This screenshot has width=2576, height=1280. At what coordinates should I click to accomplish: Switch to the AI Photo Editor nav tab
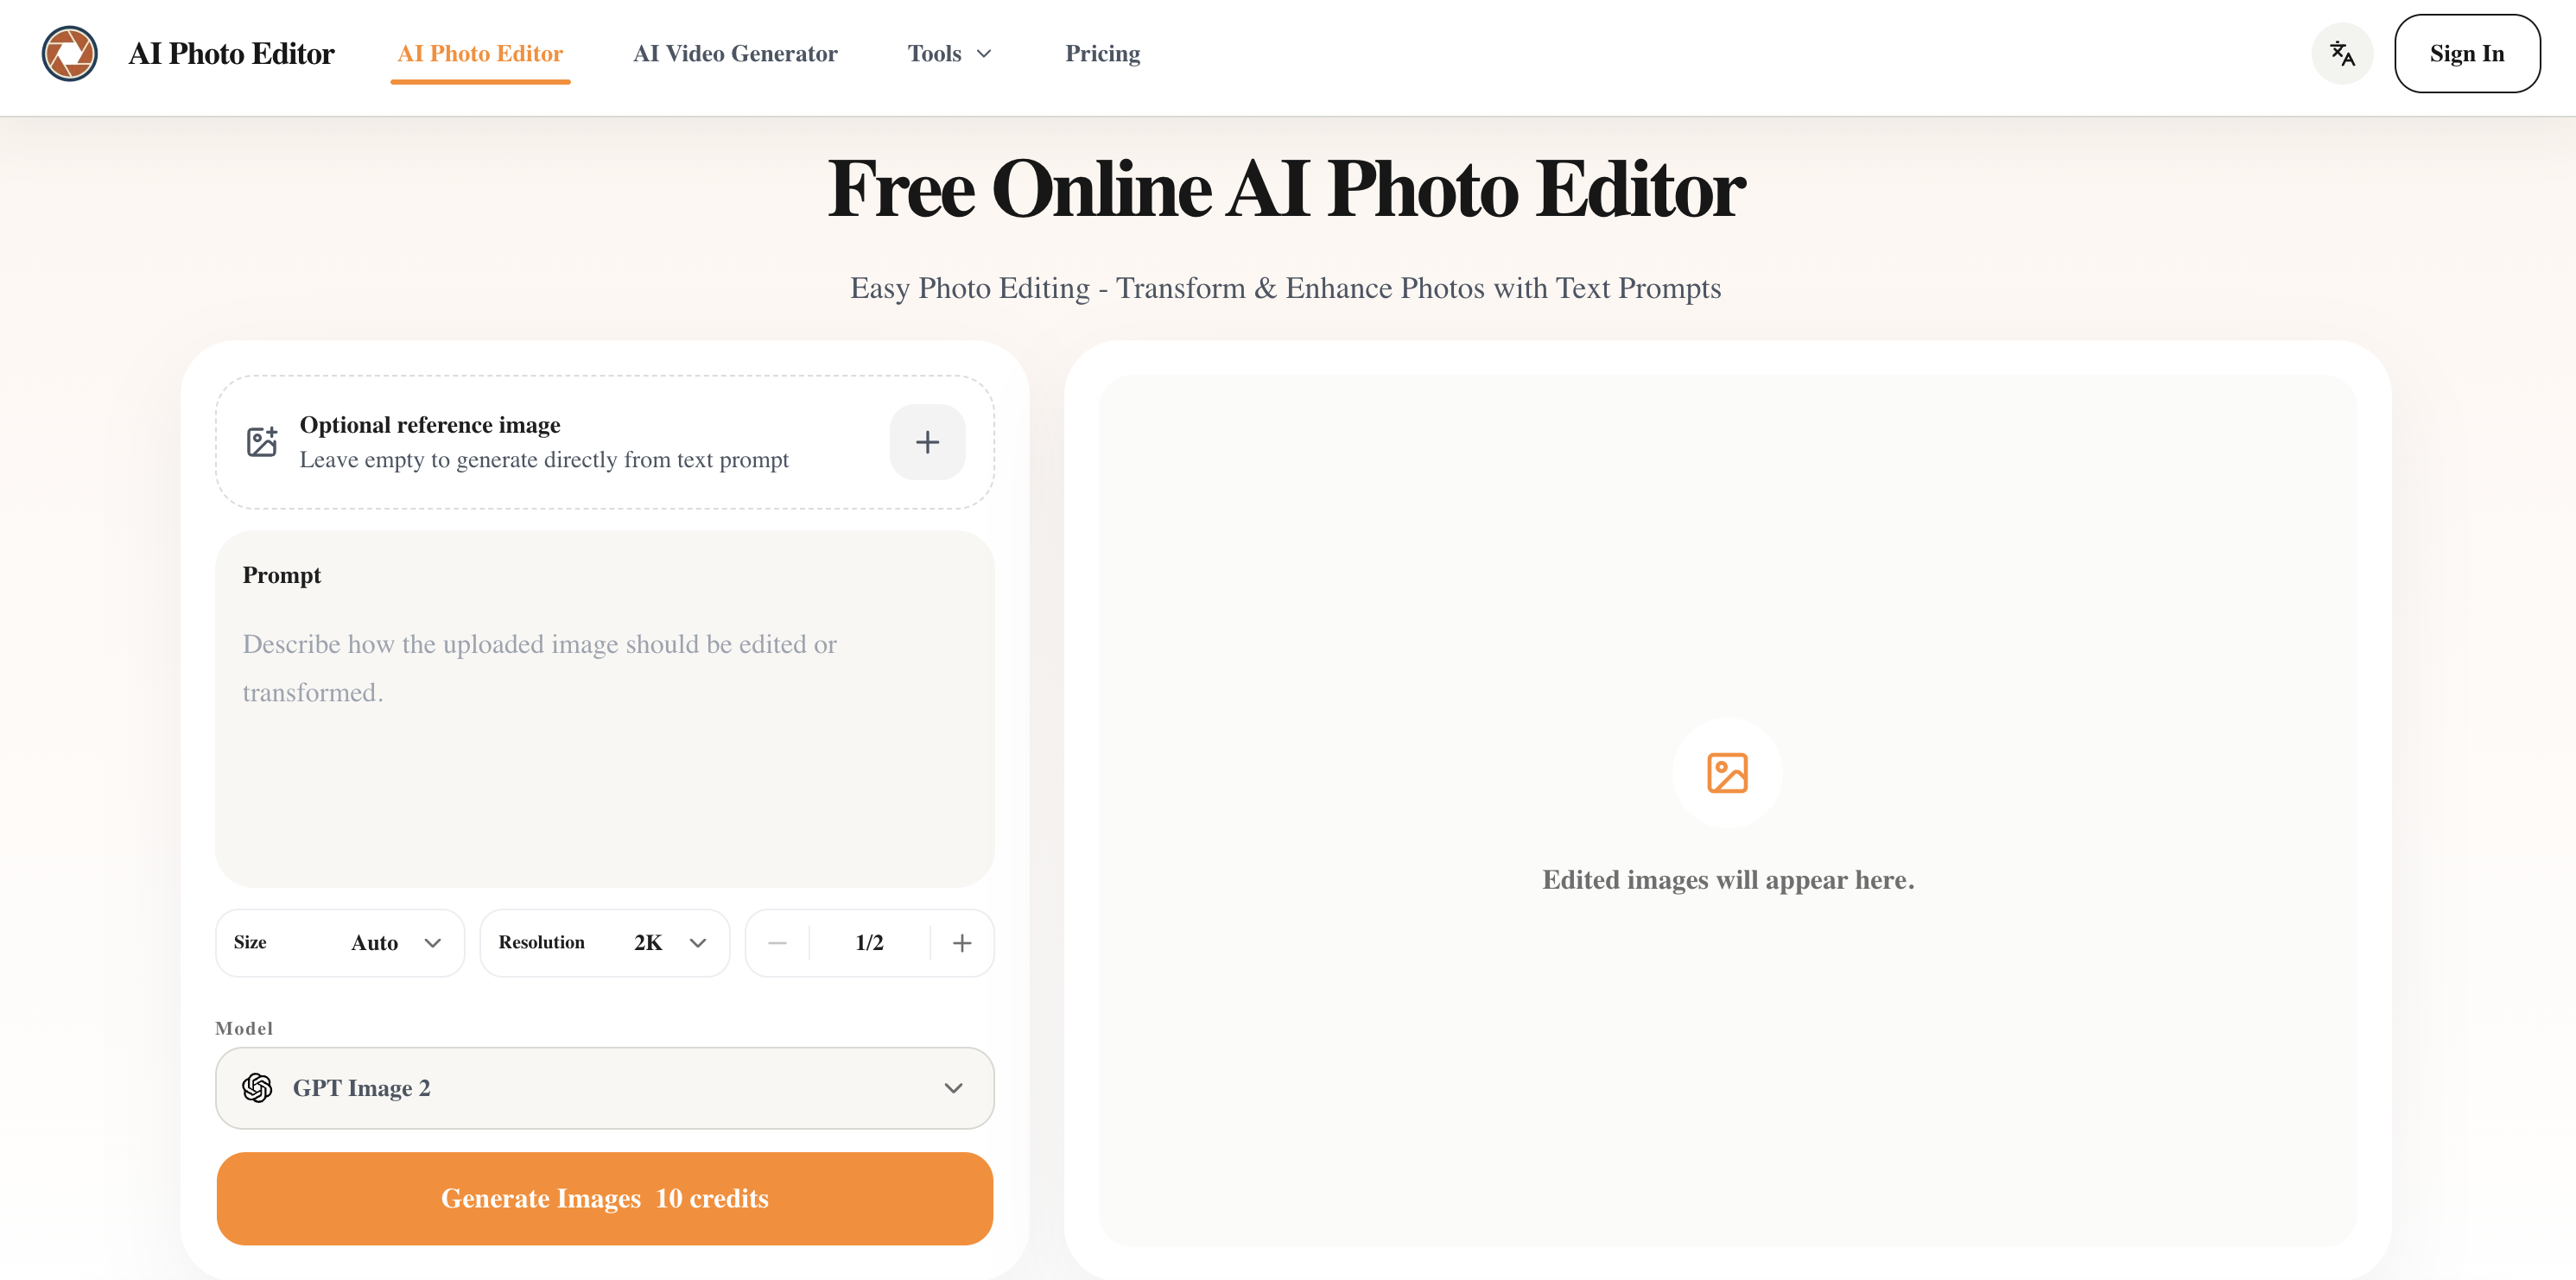[480, 54]
